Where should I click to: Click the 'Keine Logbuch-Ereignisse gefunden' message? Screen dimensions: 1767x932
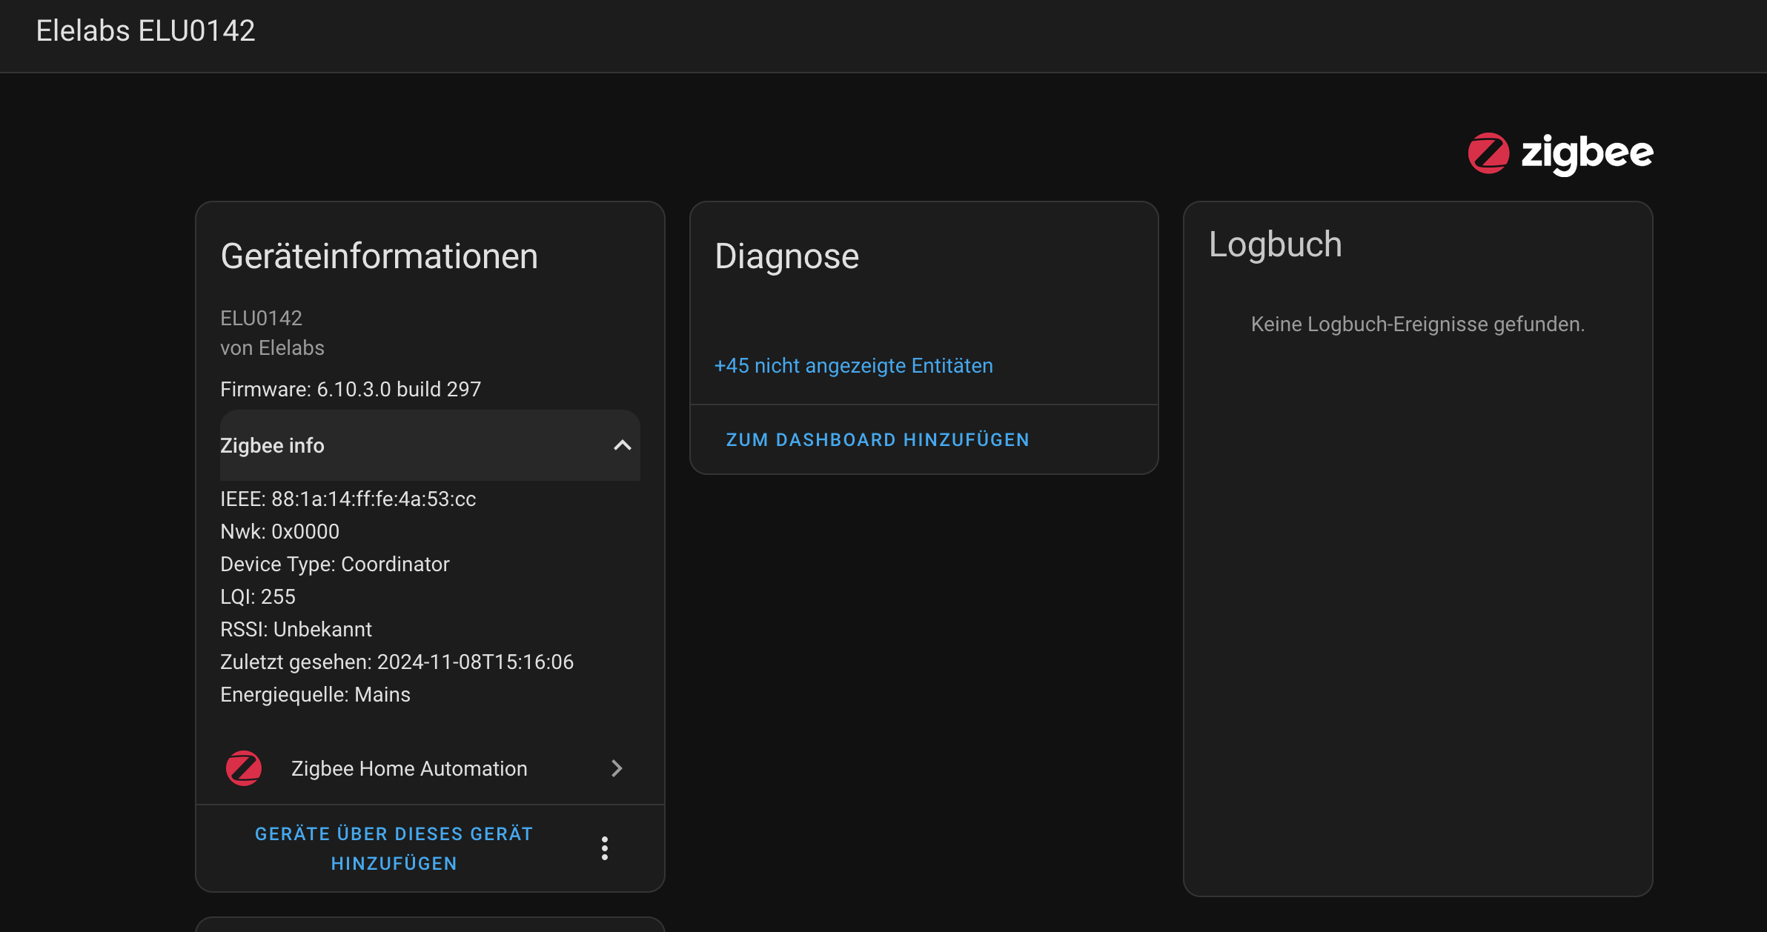[1417, 324]
